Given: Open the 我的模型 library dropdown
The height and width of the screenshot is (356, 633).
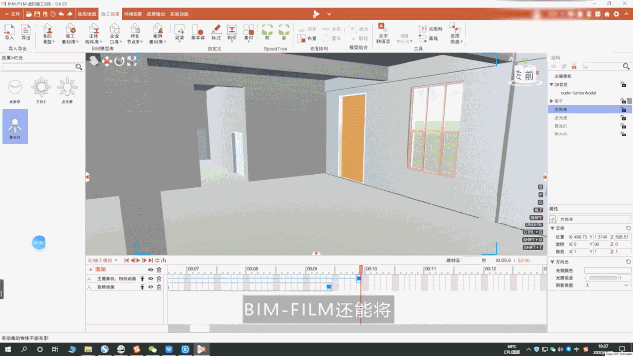Looking at the screenshot, I should (47, 34).
